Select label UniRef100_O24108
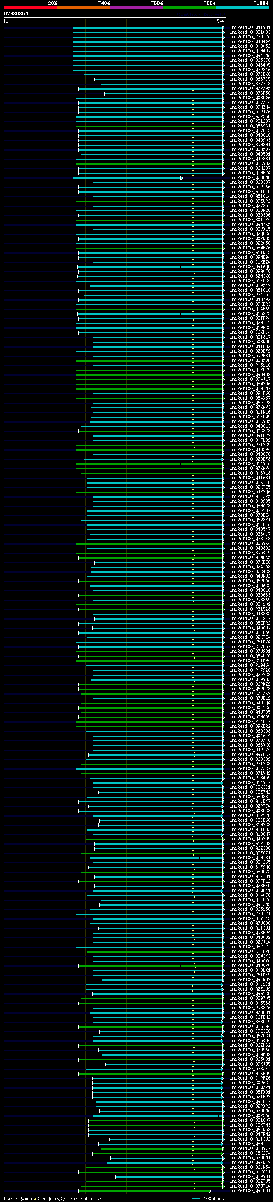 point(250,567)
